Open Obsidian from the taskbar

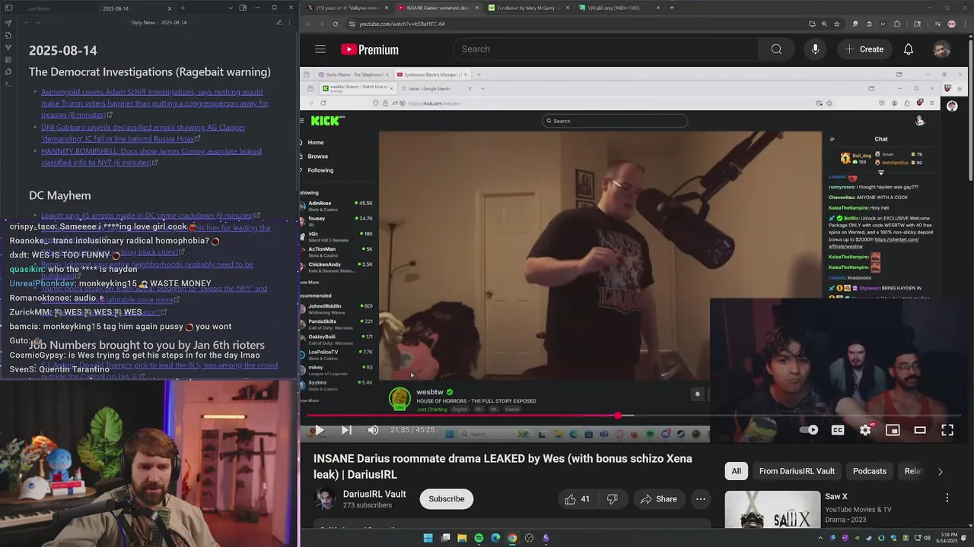(546, 539)
